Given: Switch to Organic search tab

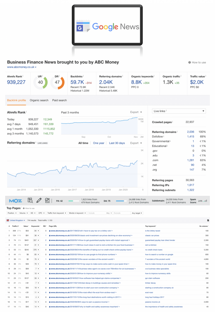Looking at the screenshot, I should tap(39, 100).
